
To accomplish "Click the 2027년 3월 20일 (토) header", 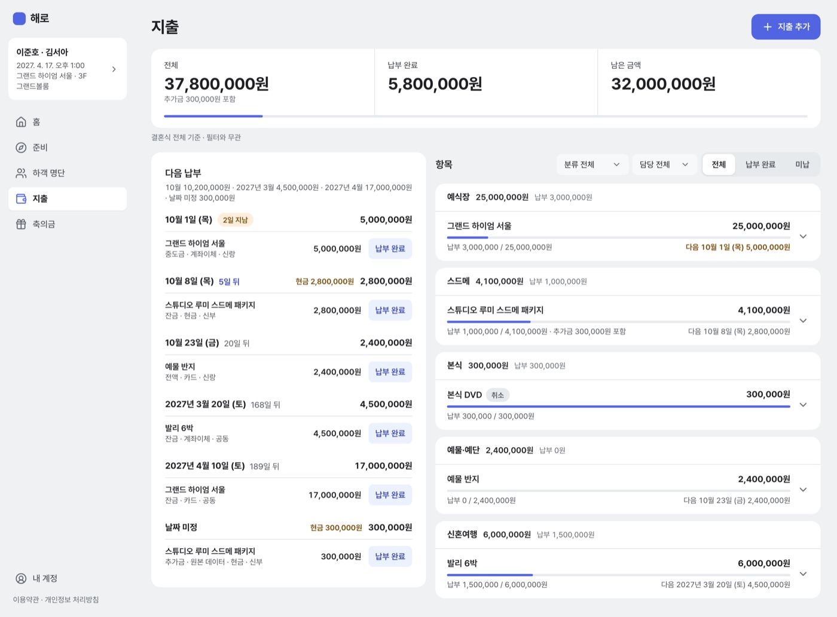I will point(206,405).
